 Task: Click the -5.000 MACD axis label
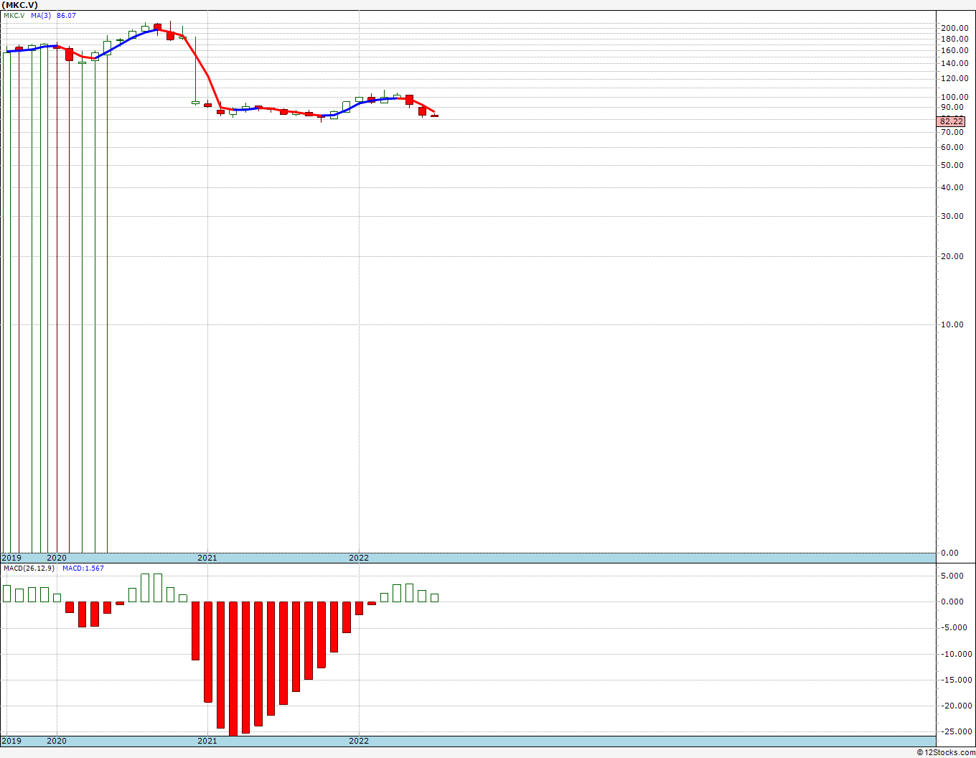click(x=953, y=627)
